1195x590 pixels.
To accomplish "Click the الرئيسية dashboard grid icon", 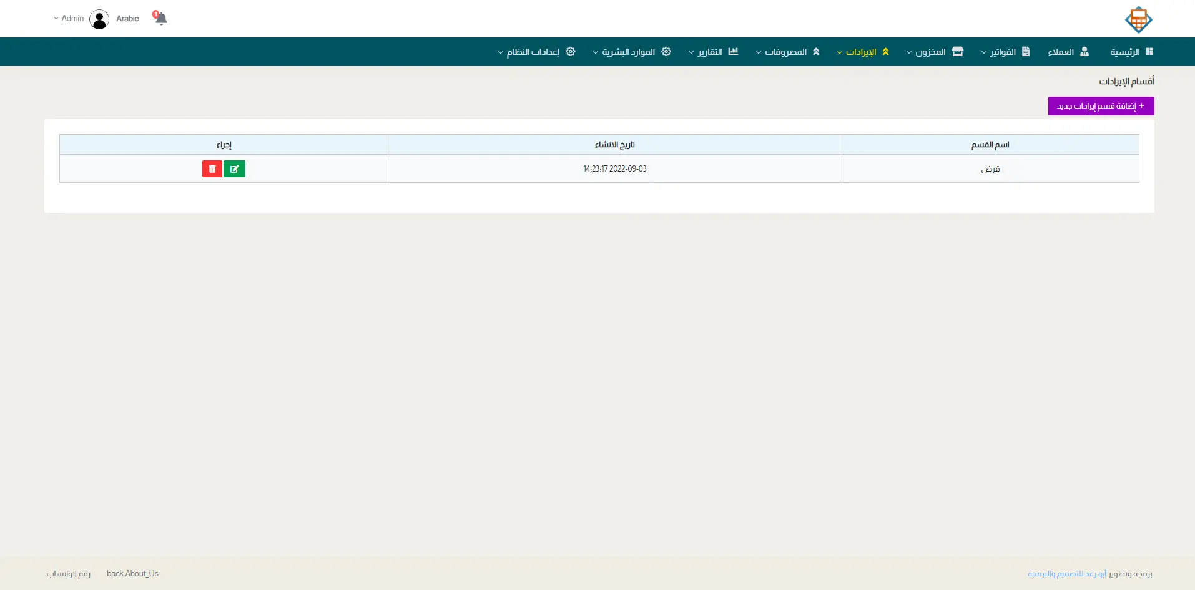I will click(x=1149, y=52).
